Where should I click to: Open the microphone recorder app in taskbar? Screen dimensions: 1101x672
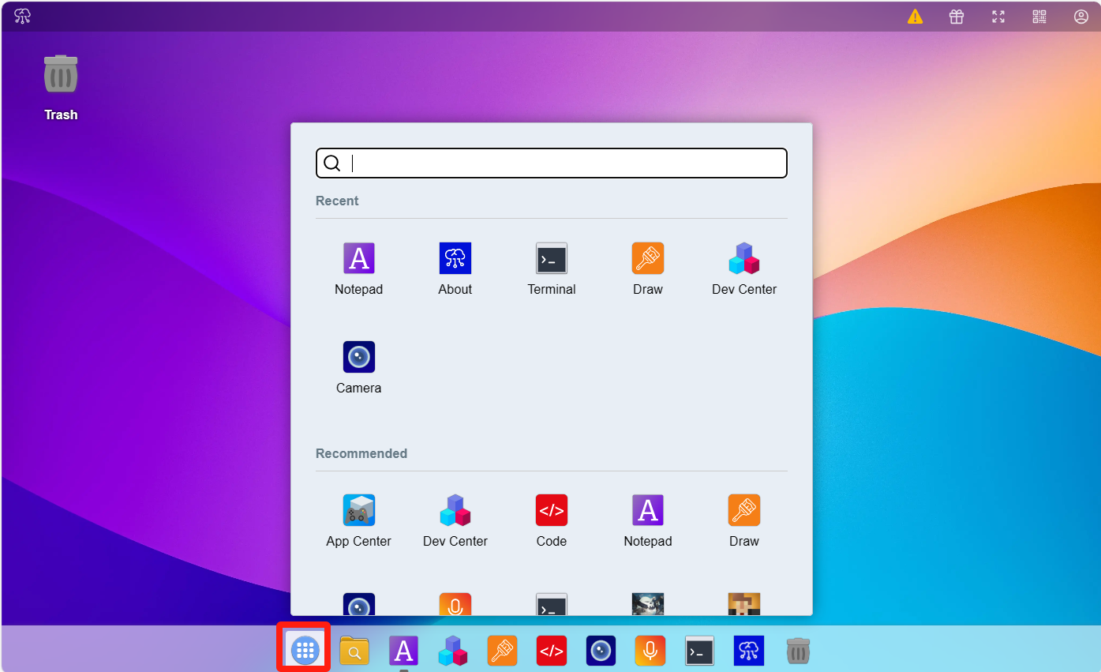pos(650,651)
